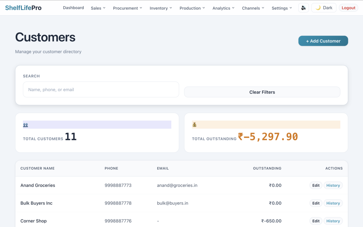Open the Production menu
This screenshot has width=363, height=227.
[x=192, y=8]
